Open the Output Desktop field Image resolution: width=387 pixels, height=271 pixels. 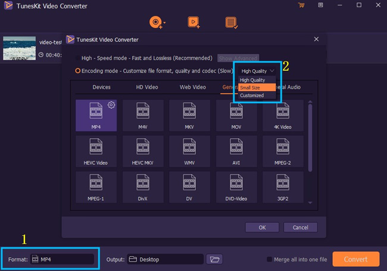pos(166,260)
